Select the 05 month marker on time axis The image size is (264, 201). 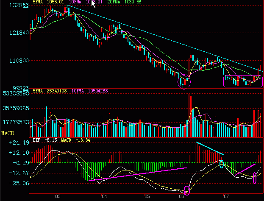(147, 196)
